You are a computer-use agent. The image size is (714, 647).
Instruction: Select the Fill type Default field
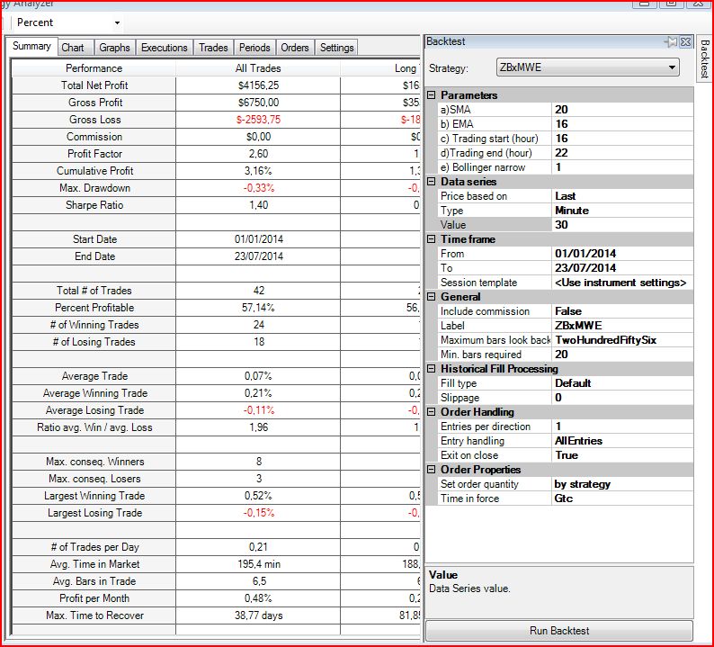click(x=622, y=383)
